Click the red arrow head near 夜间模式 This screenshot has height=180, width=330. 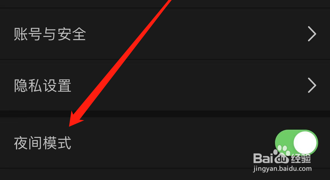pos(76,120)
